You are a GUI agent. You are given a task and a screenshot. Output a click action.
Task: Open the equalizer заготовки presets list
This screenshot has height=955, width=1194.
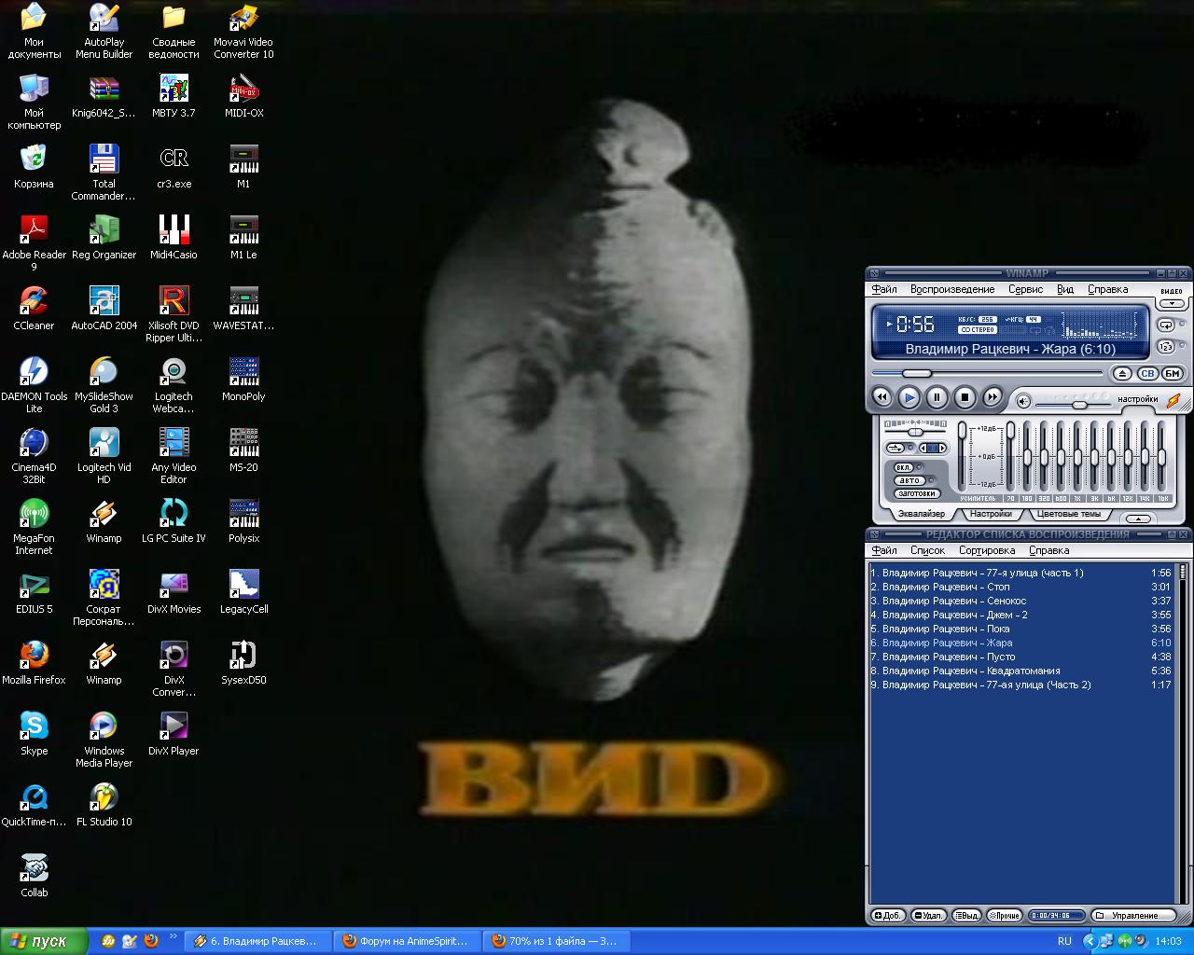916,493
